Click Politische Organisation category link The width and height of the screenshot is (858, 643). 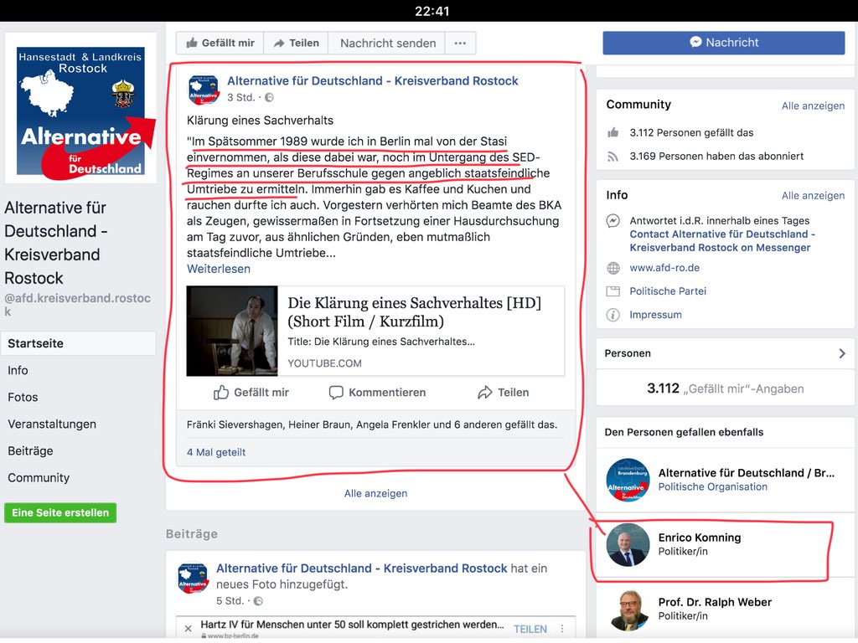(712, 486)
